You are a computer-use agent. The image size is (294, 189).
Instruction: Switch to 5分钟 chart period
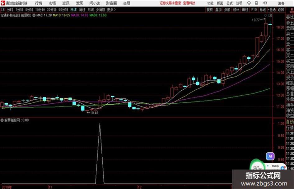29,10
